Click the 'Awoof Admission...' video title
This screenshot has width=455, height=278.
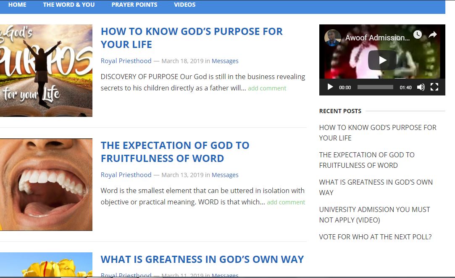377,38
